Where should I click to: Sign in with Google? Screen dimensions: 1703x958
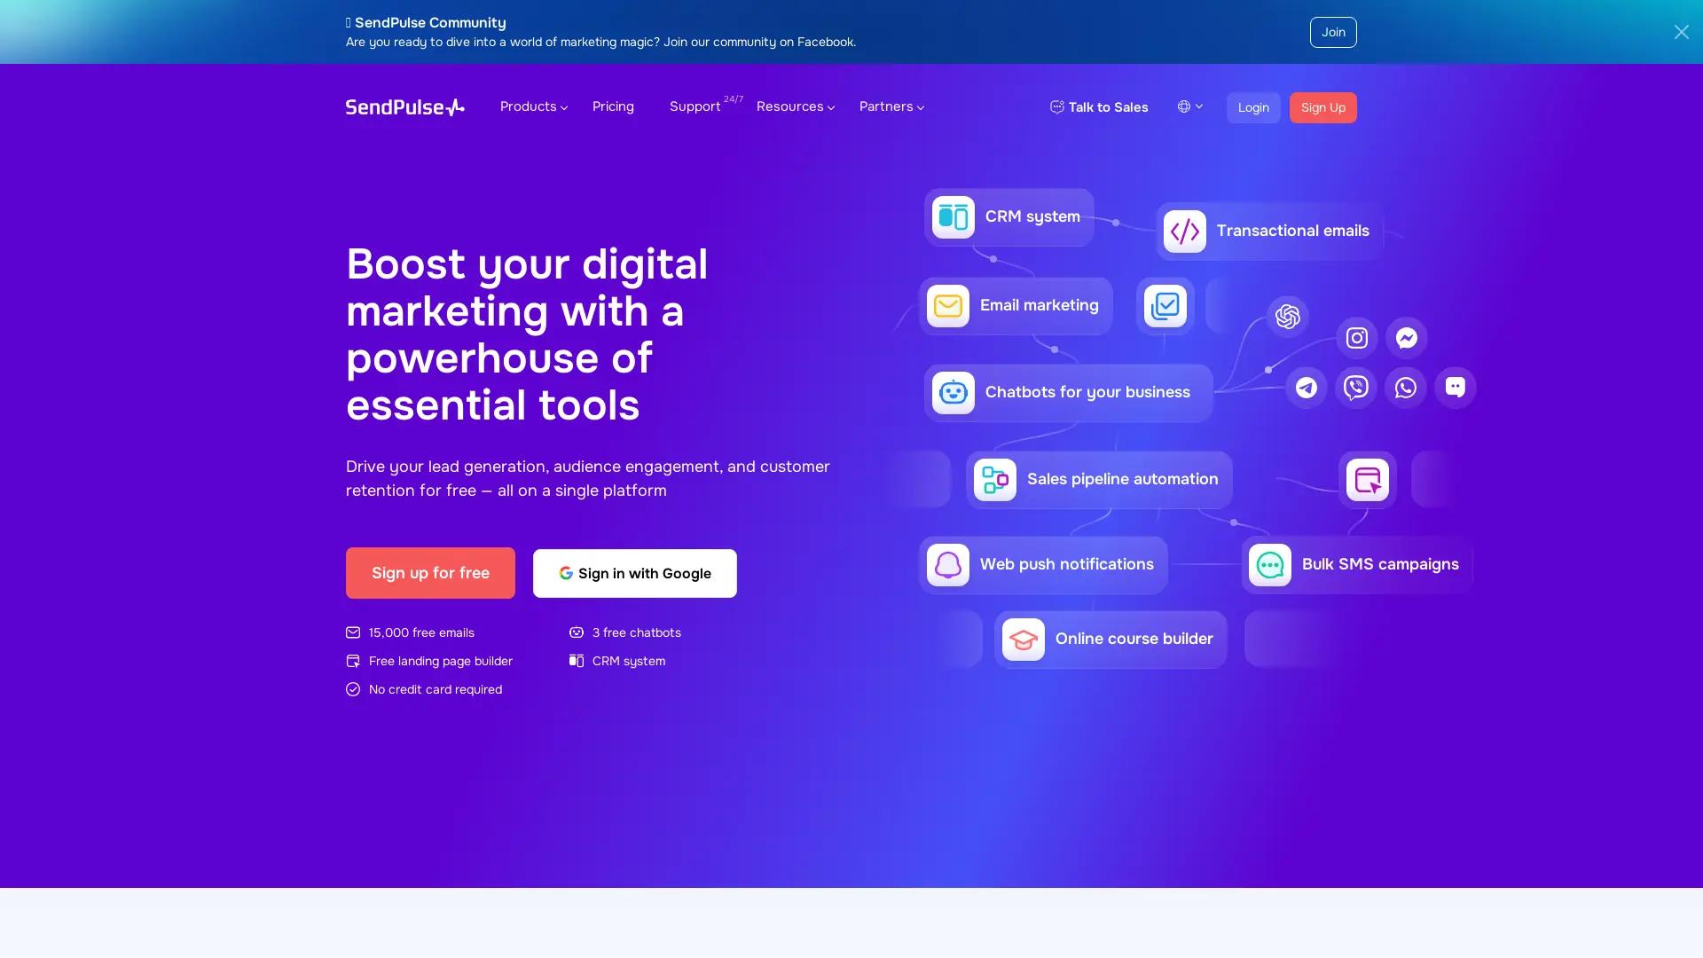pyautogui.click(x=633, y=573)
